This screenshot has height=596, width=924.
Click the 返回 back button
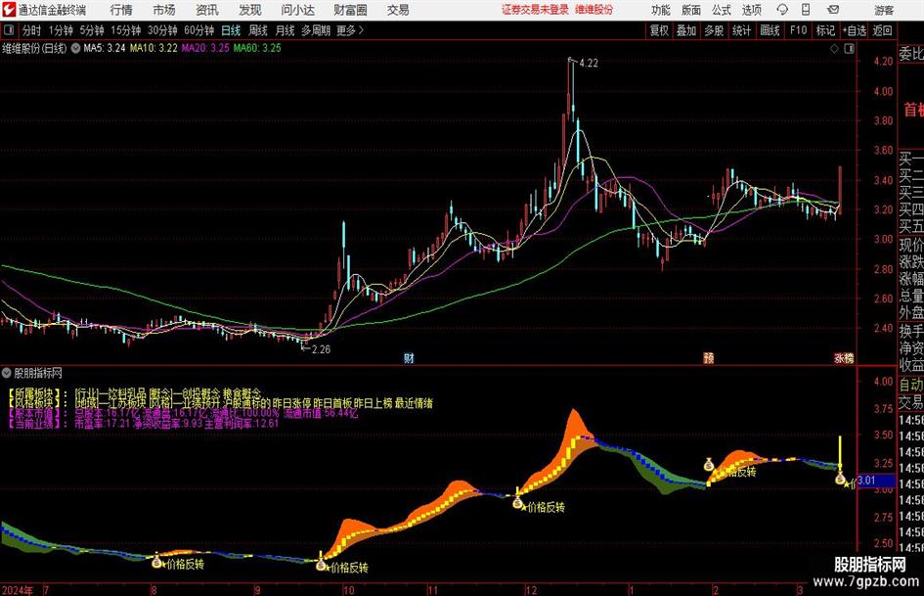coord(882,30)
